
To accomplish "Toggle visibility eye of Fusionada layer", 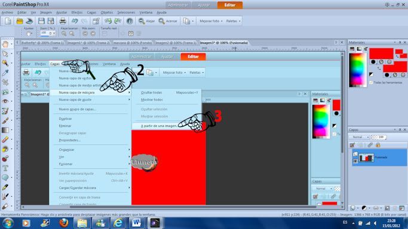I will 355,161.
